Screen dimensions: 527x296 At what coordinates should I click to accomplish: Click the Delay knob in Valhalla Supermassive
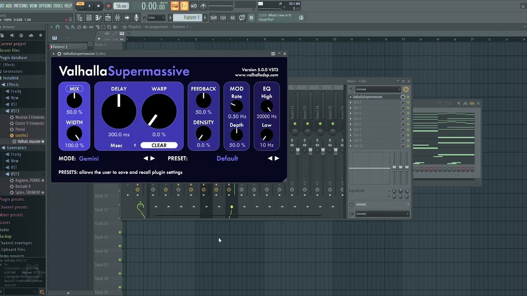tap(119, 111)
